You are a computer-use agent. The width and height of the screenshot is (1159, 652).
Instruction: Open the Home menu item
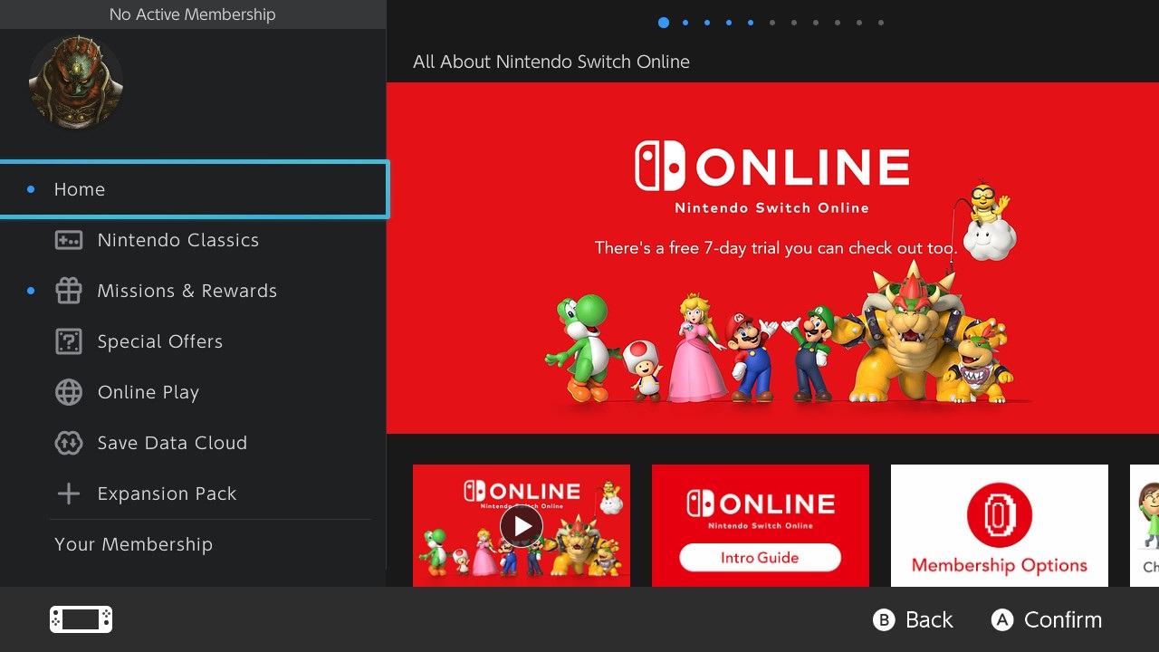[x=194, y=189]
